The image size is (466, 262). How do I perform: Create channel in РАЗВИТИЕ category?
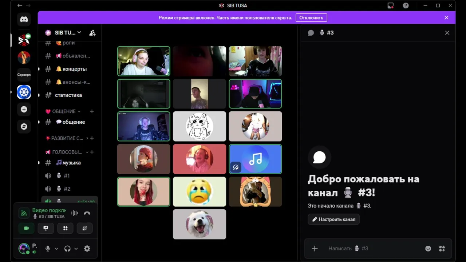92,138
